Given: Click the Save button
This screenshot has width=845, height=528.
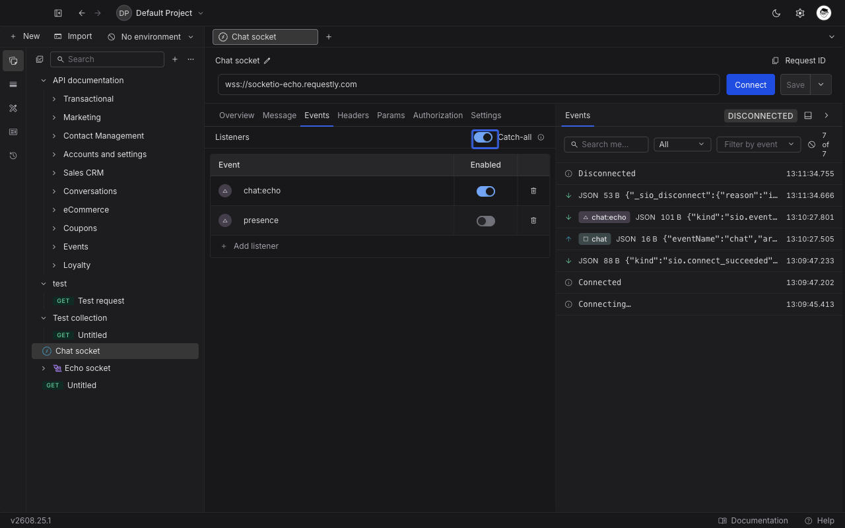Looking at the screenshot, I should tap(795, 84).
